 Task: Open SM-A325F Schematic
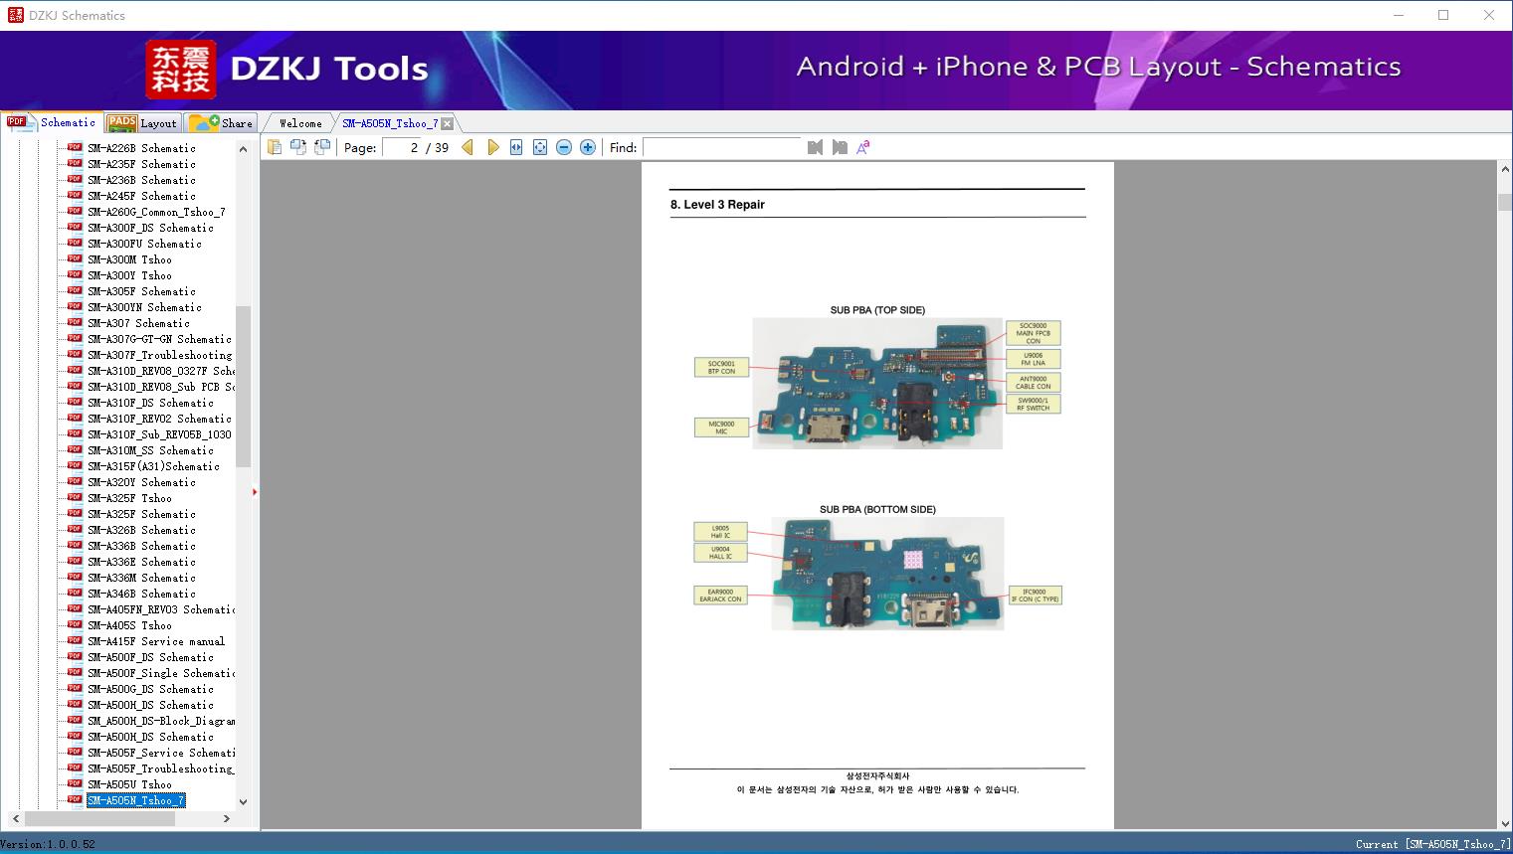click(141, 514)
